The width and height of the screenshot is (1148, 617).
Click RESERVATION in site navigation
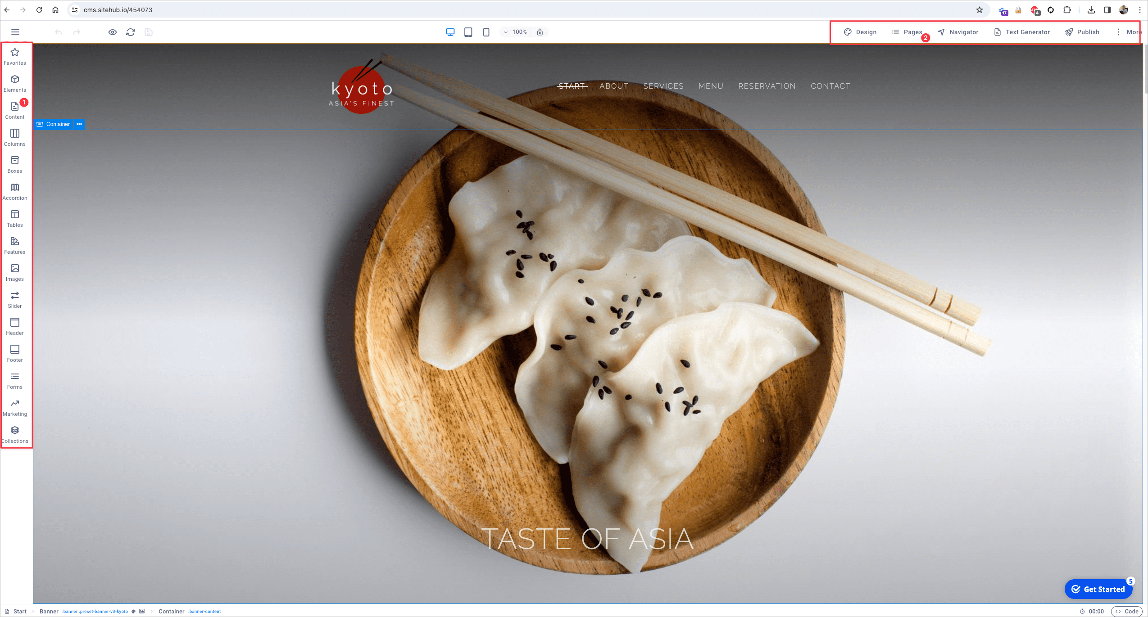point(767,86)
